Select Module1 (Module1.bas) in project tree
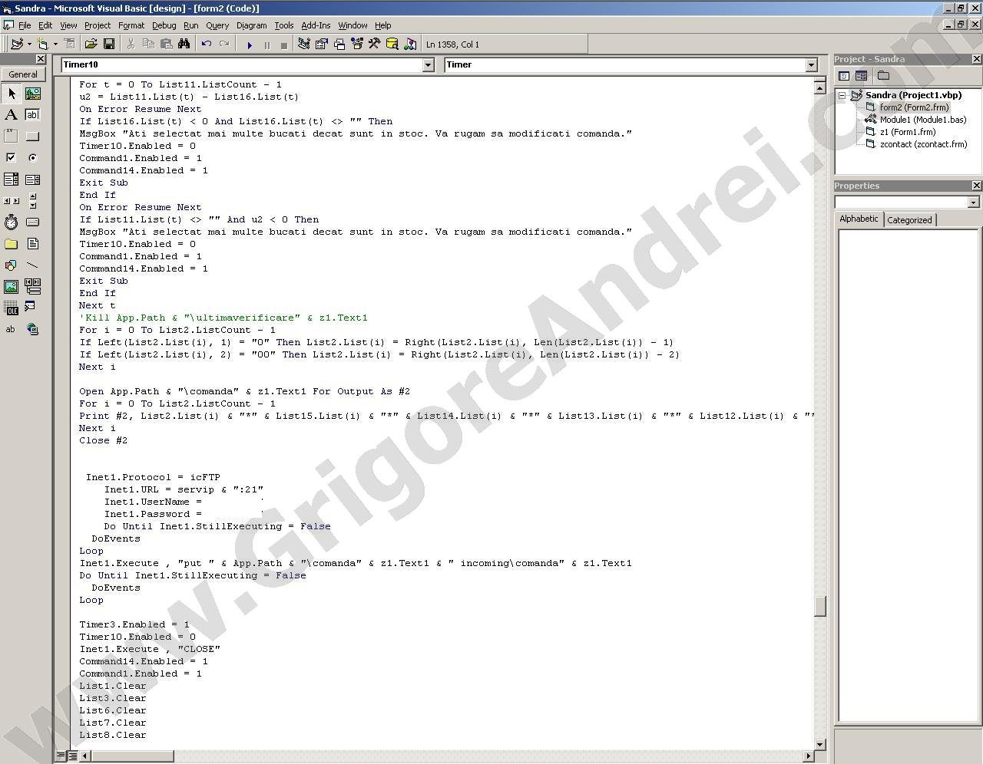 tap(923, 120)
